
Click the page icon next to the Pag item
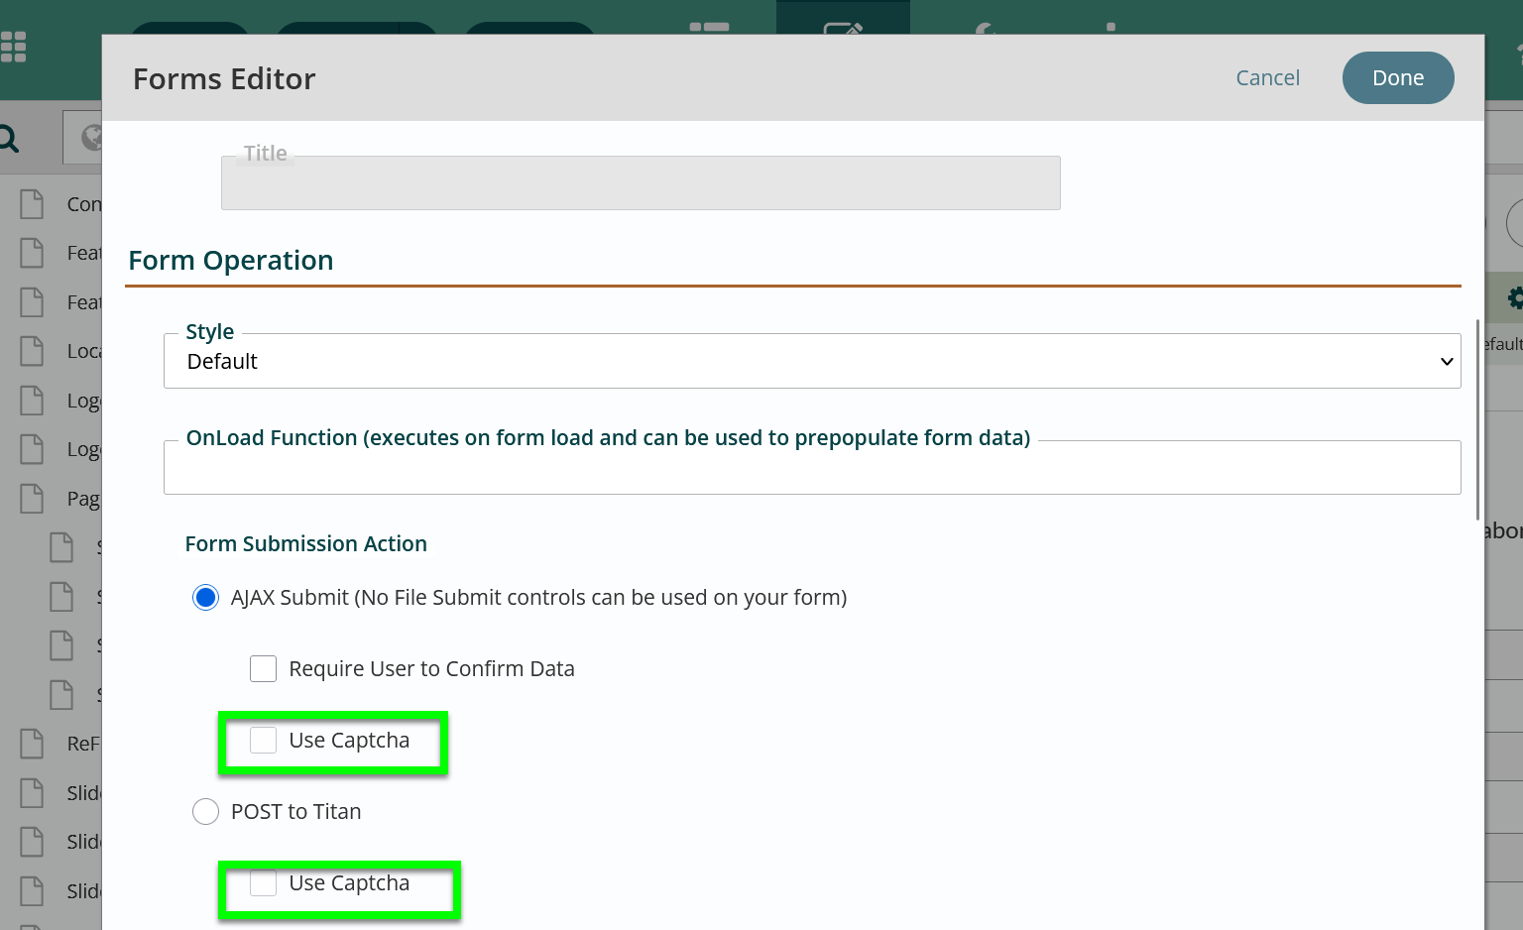click(x=32, y=498)
